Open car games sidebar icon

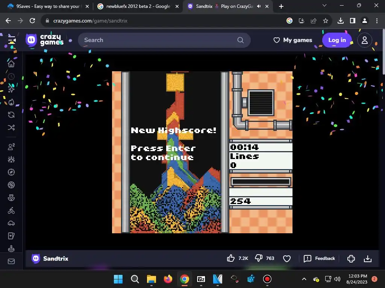pos(11,223)
